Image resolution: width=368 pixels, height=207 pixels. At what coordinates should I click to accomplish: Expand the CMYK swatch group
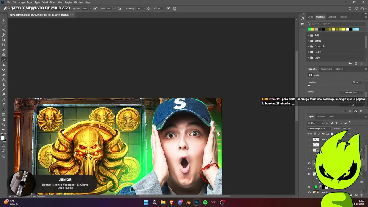(x=308, y=41)
